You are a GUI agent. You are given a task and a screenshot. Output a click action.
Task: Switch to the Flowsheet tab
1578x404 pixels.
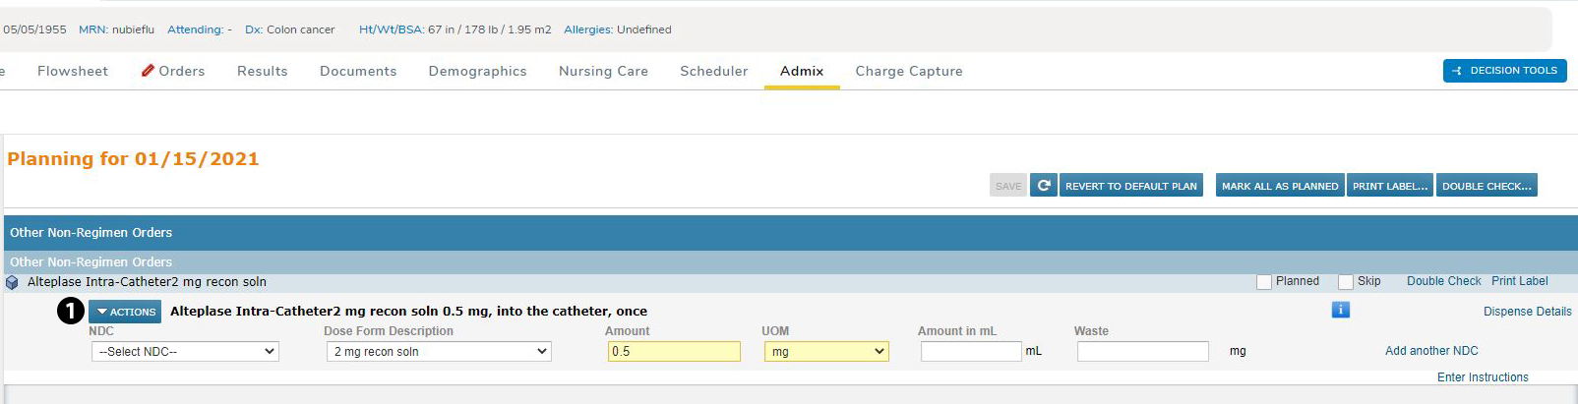tap(73, 71)
